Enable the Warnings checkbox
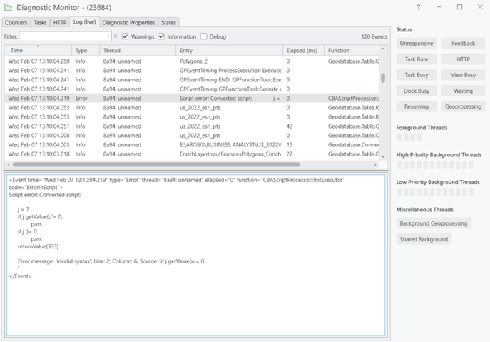490x342 pixels. (x=126, y=36)
